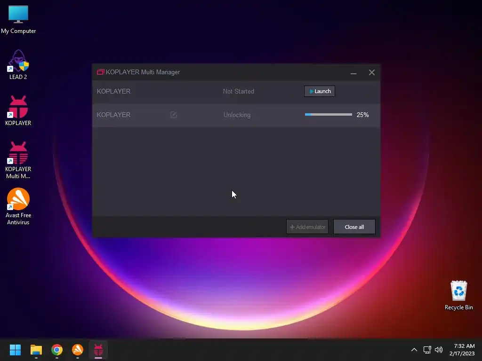The width and height of the screenshot is (482, 361).
Task: Open the KOPLAYER desktop shortcut
Action: click(x=18, y=111)
